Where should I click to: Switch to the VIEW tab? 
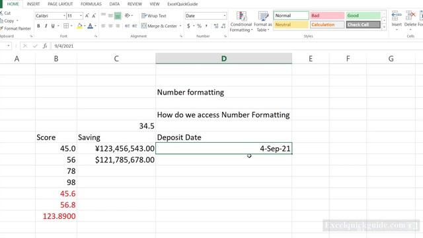coord(155,4)
